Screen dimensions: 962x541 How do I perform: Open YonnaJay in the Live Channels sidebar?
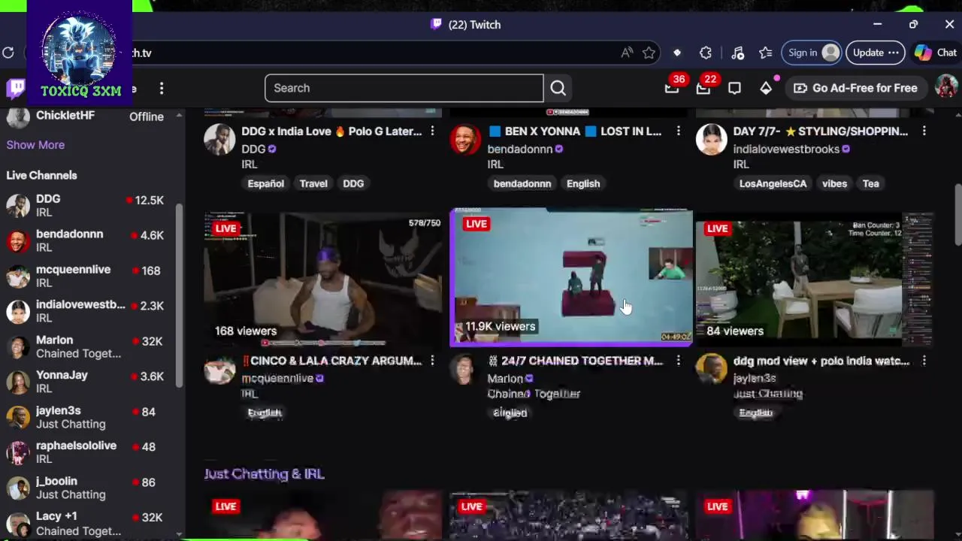tap(88, 382)
